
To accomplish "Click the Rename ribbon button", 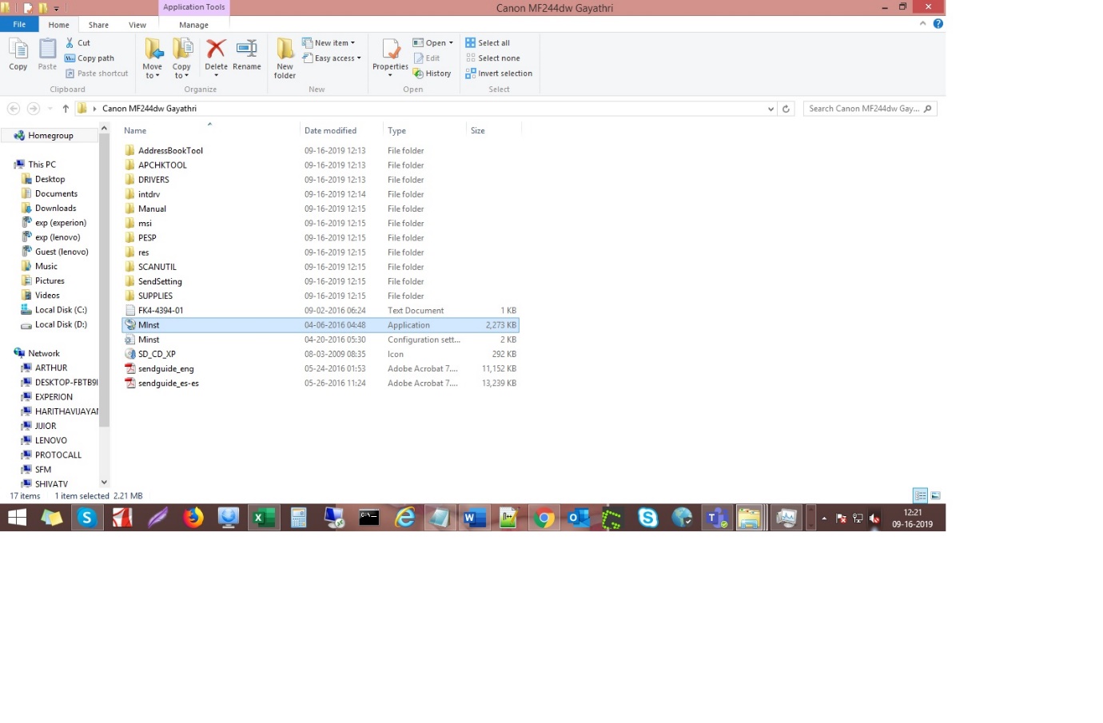I will 247,55.
